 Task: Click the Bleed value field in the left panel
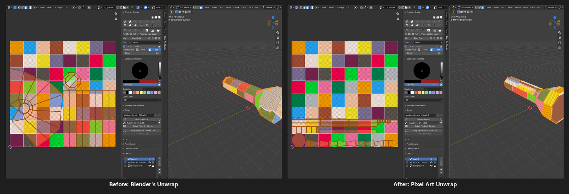click(142, 53)
